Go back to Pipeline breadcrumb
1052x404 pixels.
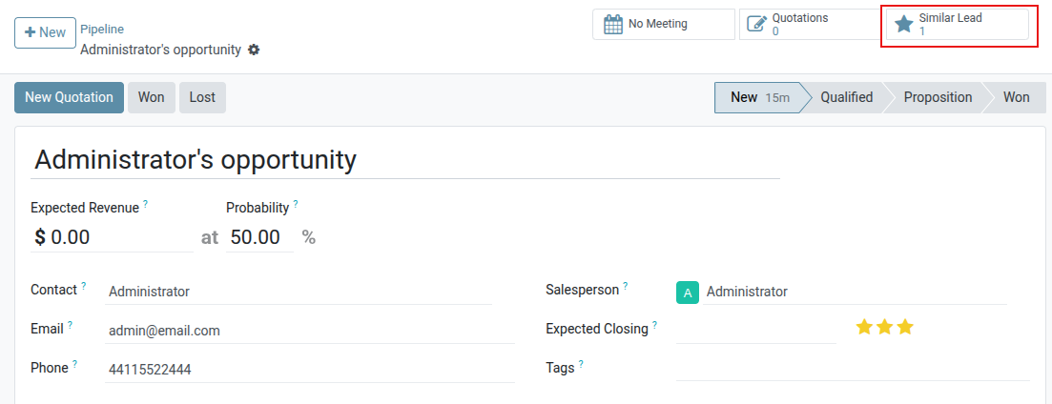click(x=102, y=30)
